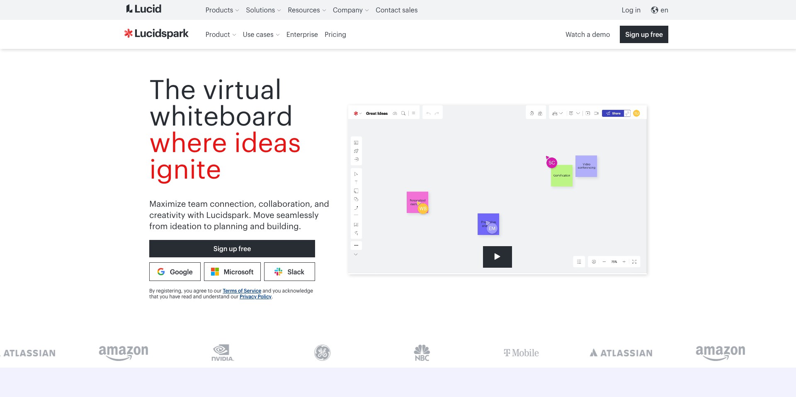Go to the Enterprise page
The width and height of the screenshot is (796, 397).
pos(302,34)
